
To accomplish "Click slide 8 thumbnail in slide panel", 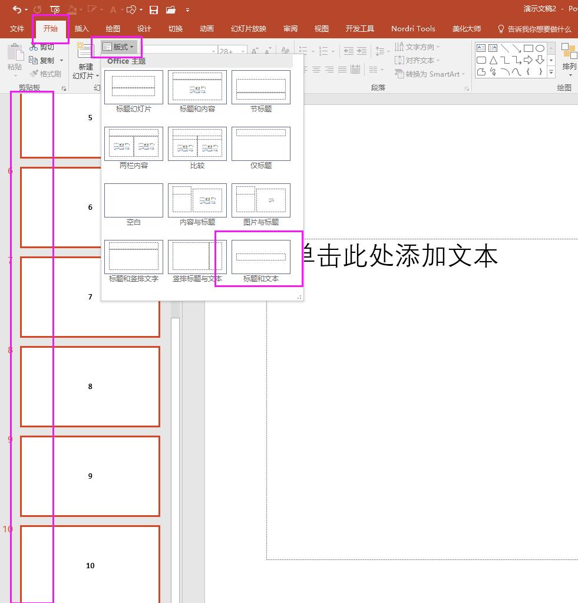I will point(90,386).
